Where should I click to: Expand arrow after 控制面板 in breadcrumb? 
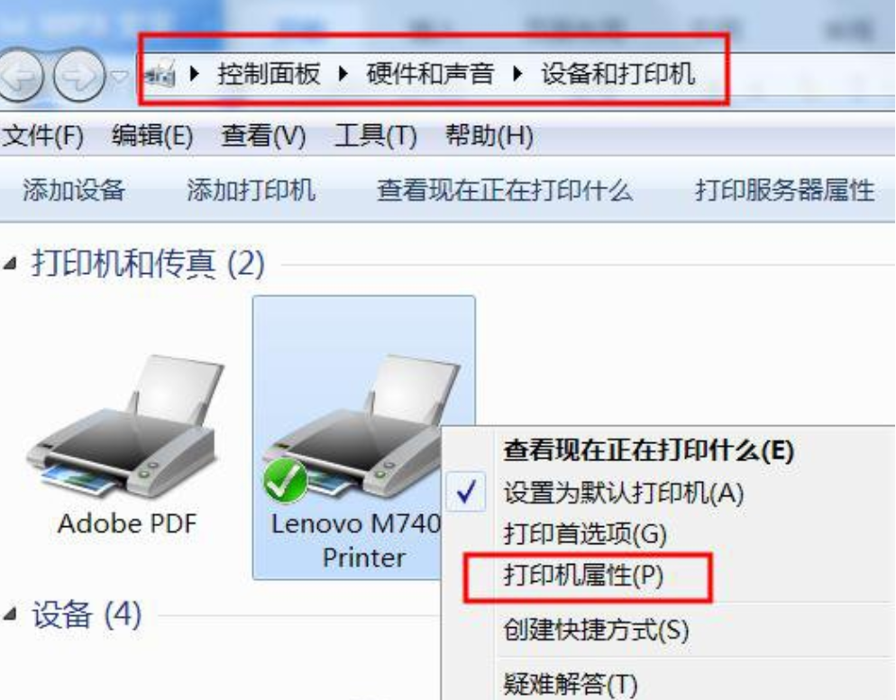click(x=343, y=74)
